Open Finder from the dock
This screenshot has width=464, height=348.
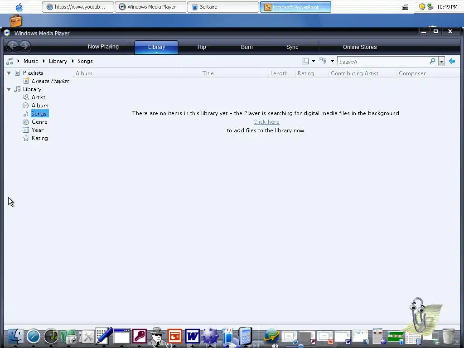pyautogui.click(x=15, y=337)
